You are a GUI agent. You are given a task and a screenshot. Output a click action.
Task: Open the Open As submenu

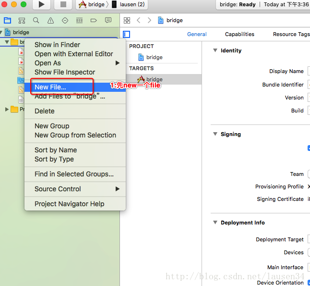tap(75, 63)
